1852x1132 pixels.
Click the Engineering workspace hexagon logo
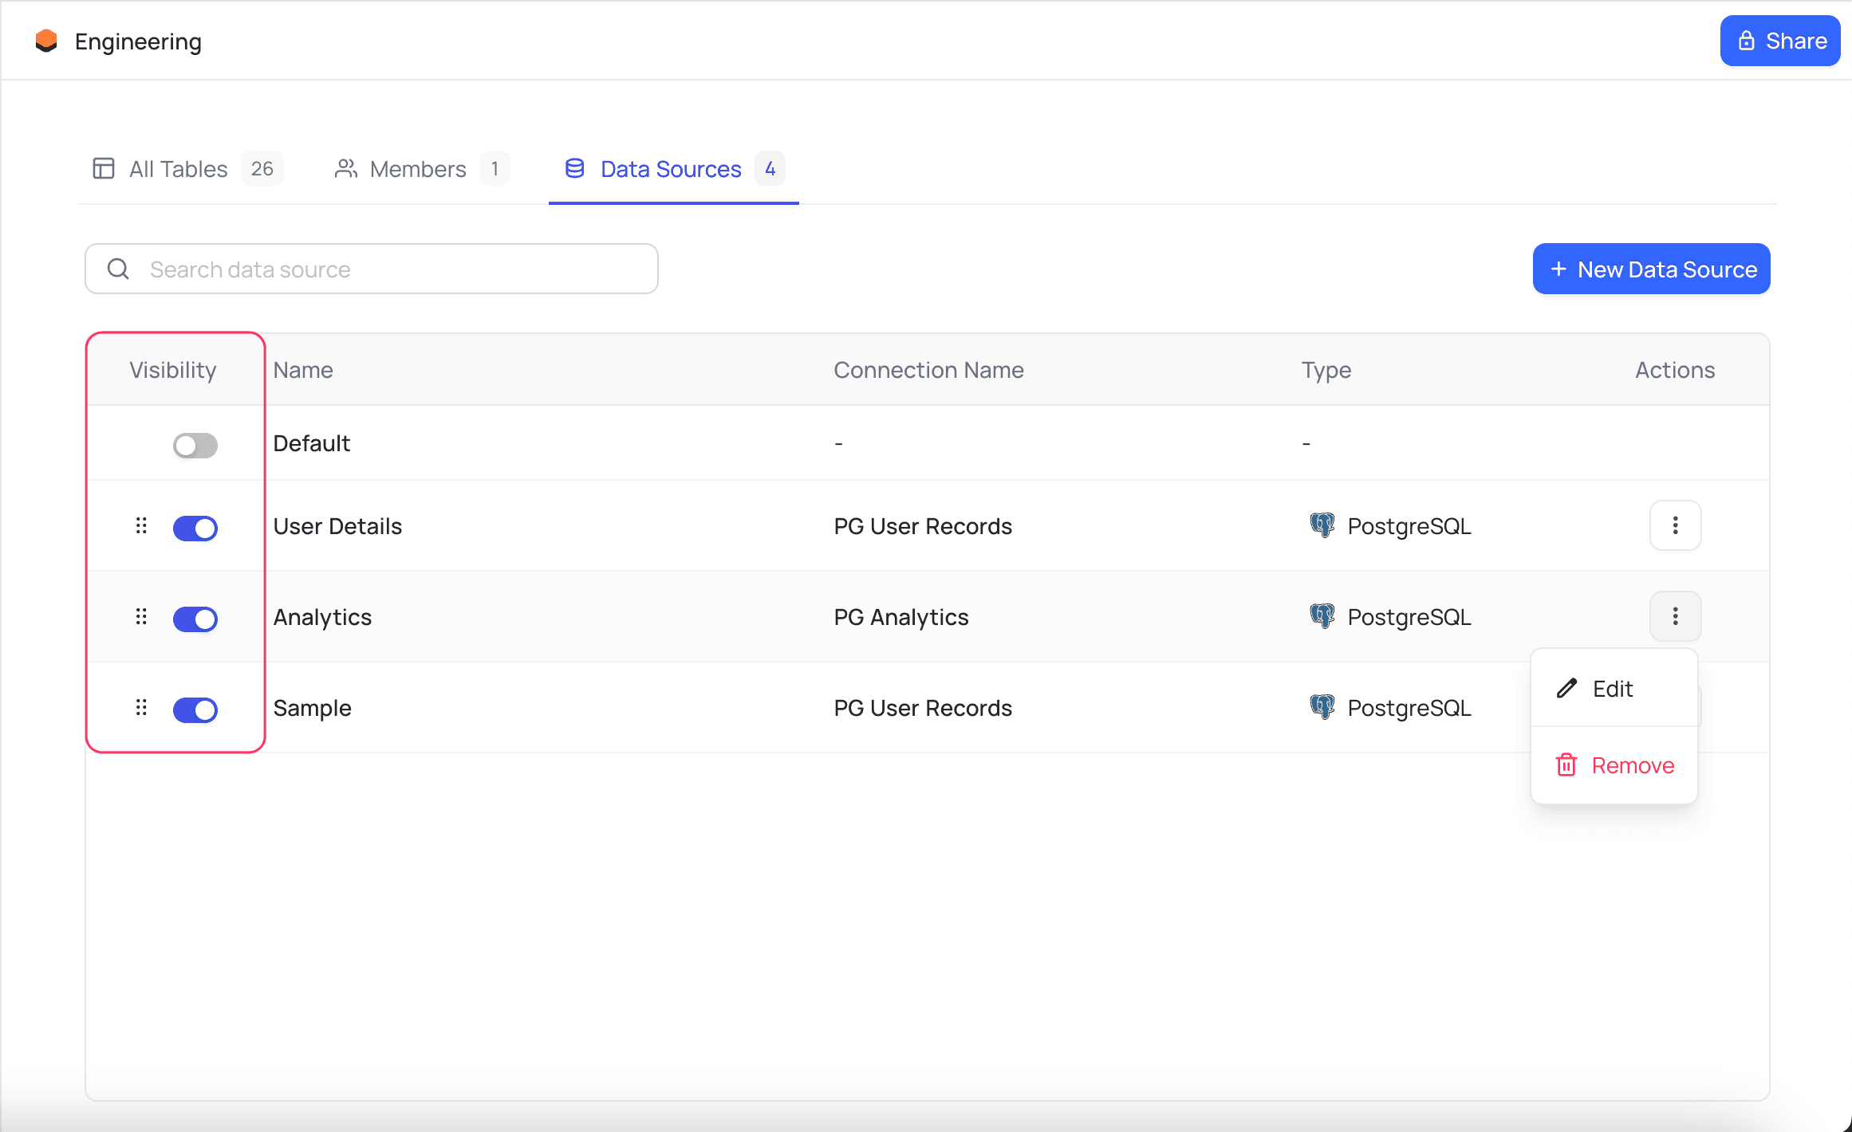click(x=46, y=41)
